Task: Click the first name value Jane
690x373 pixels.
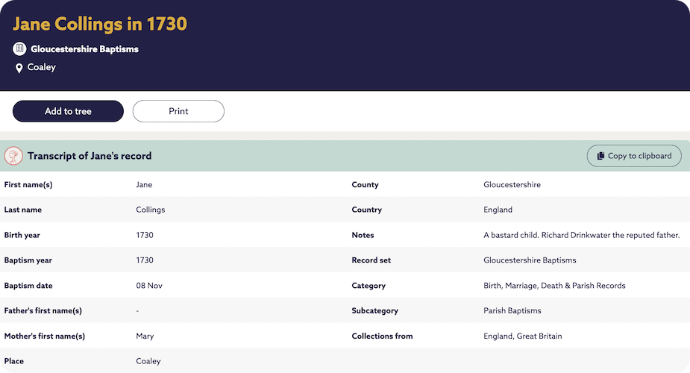Action: click(144, 184)
